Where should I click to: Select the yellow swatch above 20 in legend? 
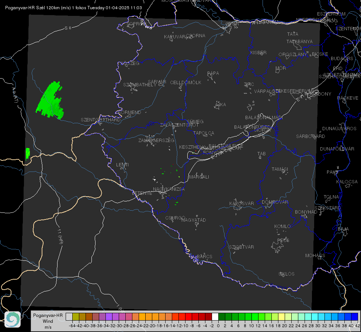click(x=281, y=317)
